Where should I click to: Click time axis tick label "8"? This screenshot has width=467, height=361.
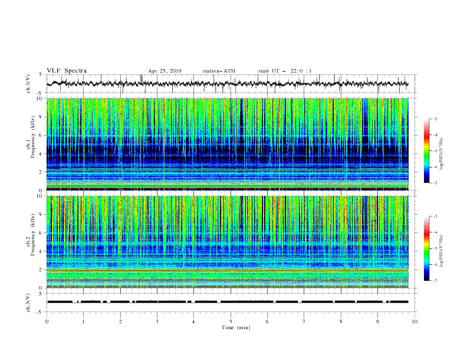point(341,321)
